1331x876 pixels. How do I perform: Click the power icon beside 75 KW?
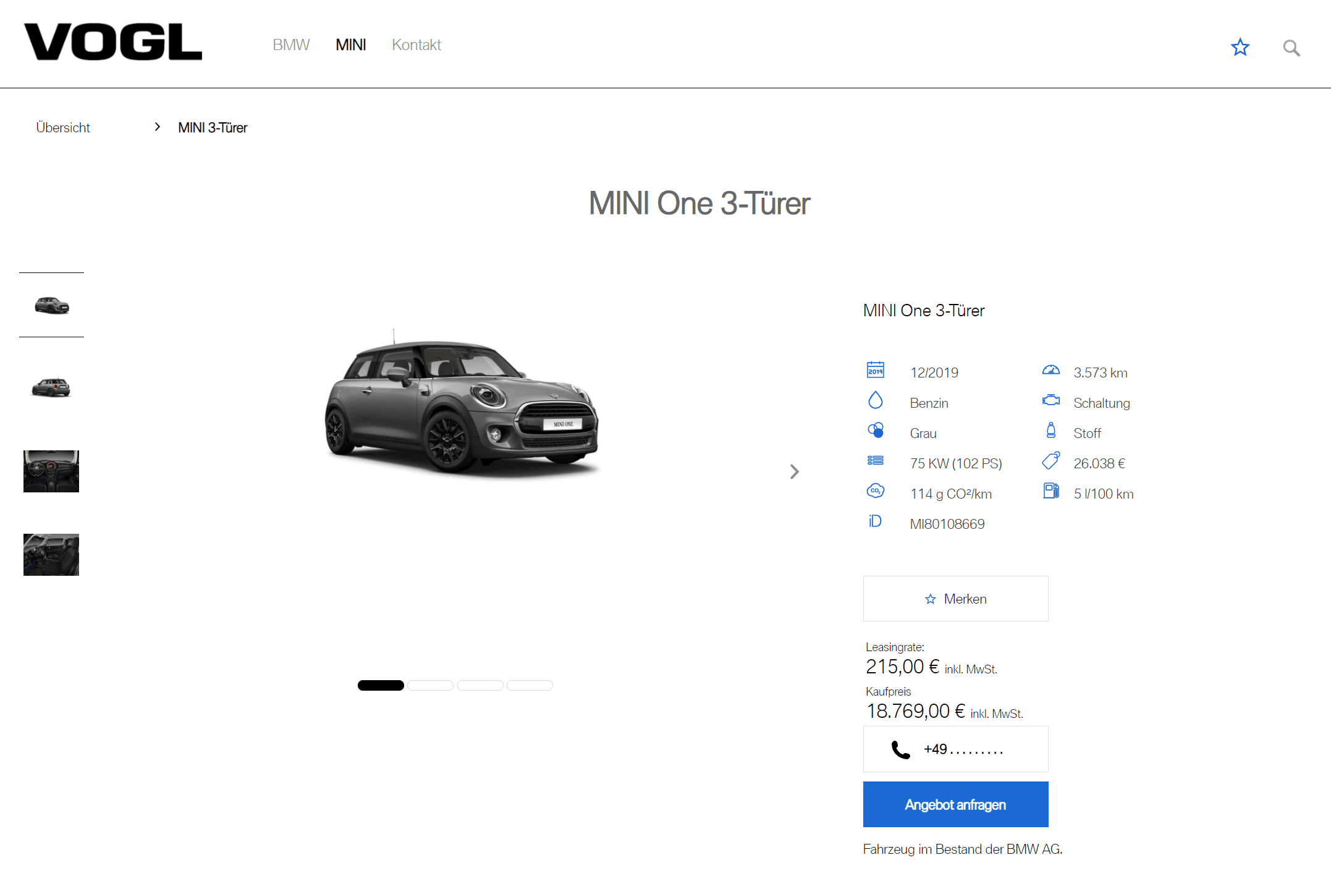(875, 460)
